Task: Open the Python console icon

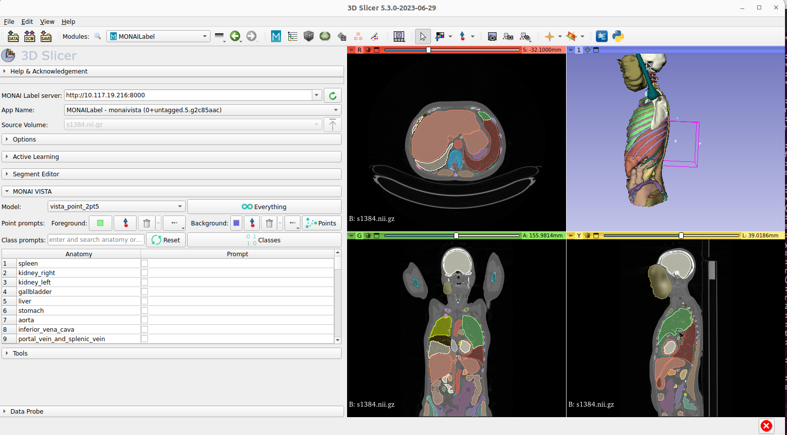Action: coord(618,36)
